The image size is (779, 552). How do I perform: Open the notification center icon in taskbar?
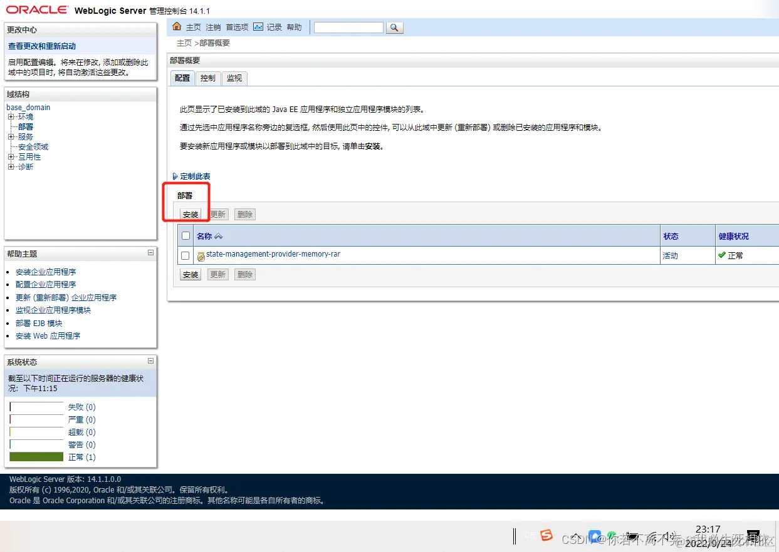(x=754, y=536)
